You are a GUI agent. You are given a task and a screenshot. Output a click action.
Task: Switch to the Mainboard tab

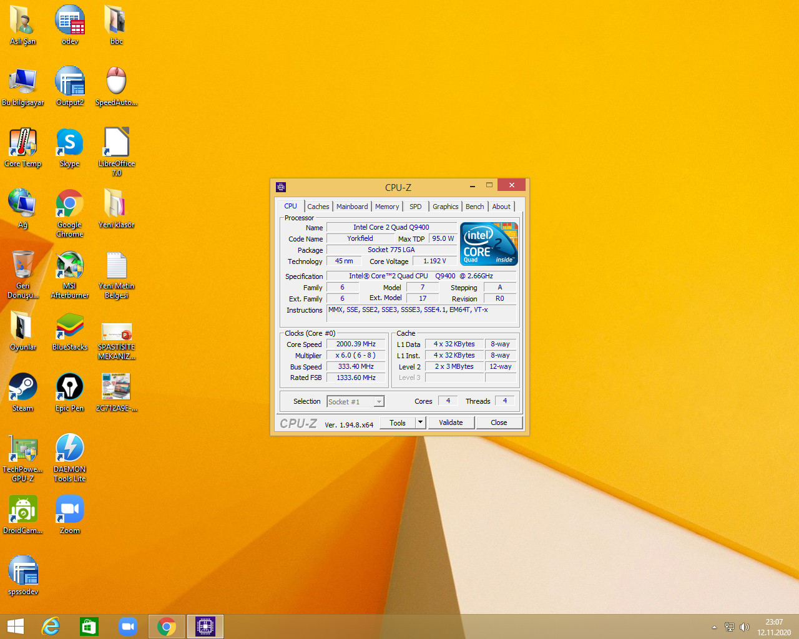(352, 207)
